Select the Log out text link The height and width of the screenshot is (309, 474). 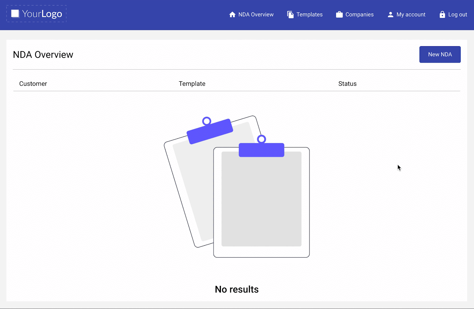457,14
